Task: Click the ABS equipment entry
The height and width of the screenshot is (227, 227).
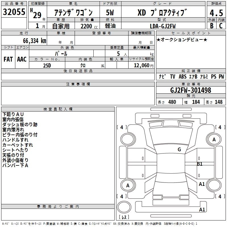Action: click(182, 76)
